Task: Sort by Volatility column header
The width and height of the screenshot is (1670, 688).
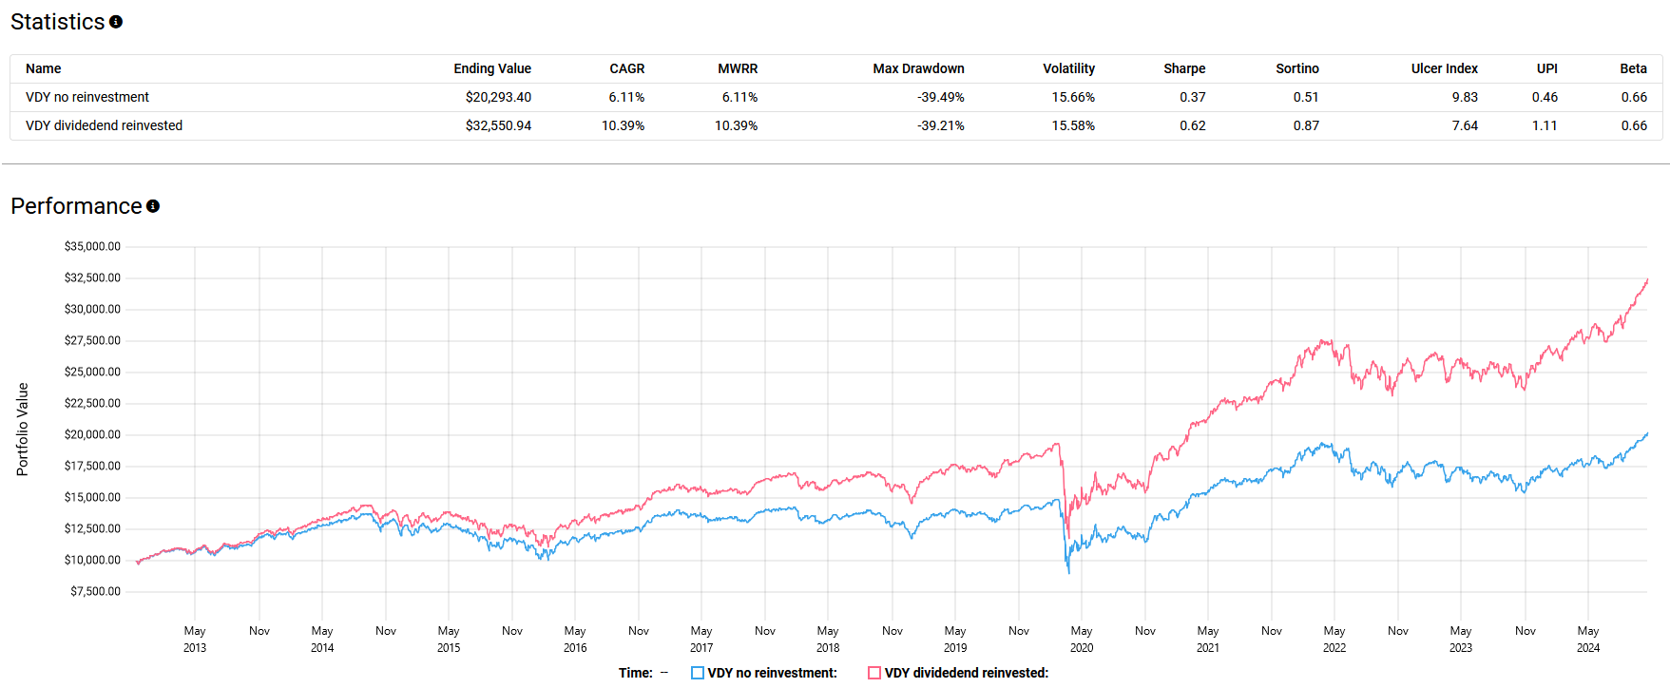Action: (1068, 68)
